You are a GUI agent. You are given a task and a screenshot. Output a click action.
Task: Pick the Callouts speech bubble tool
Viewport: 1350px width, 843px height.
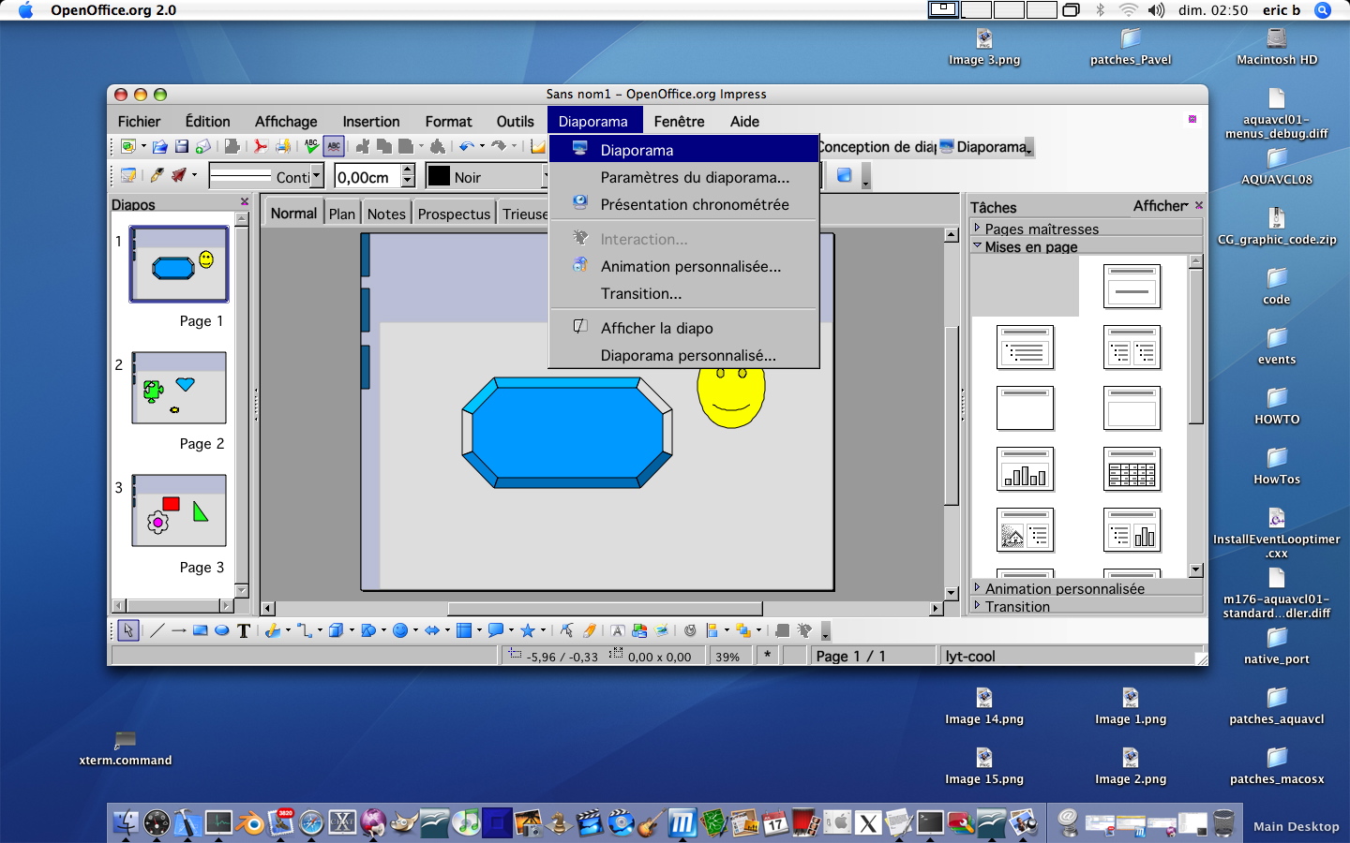(496, 630)
